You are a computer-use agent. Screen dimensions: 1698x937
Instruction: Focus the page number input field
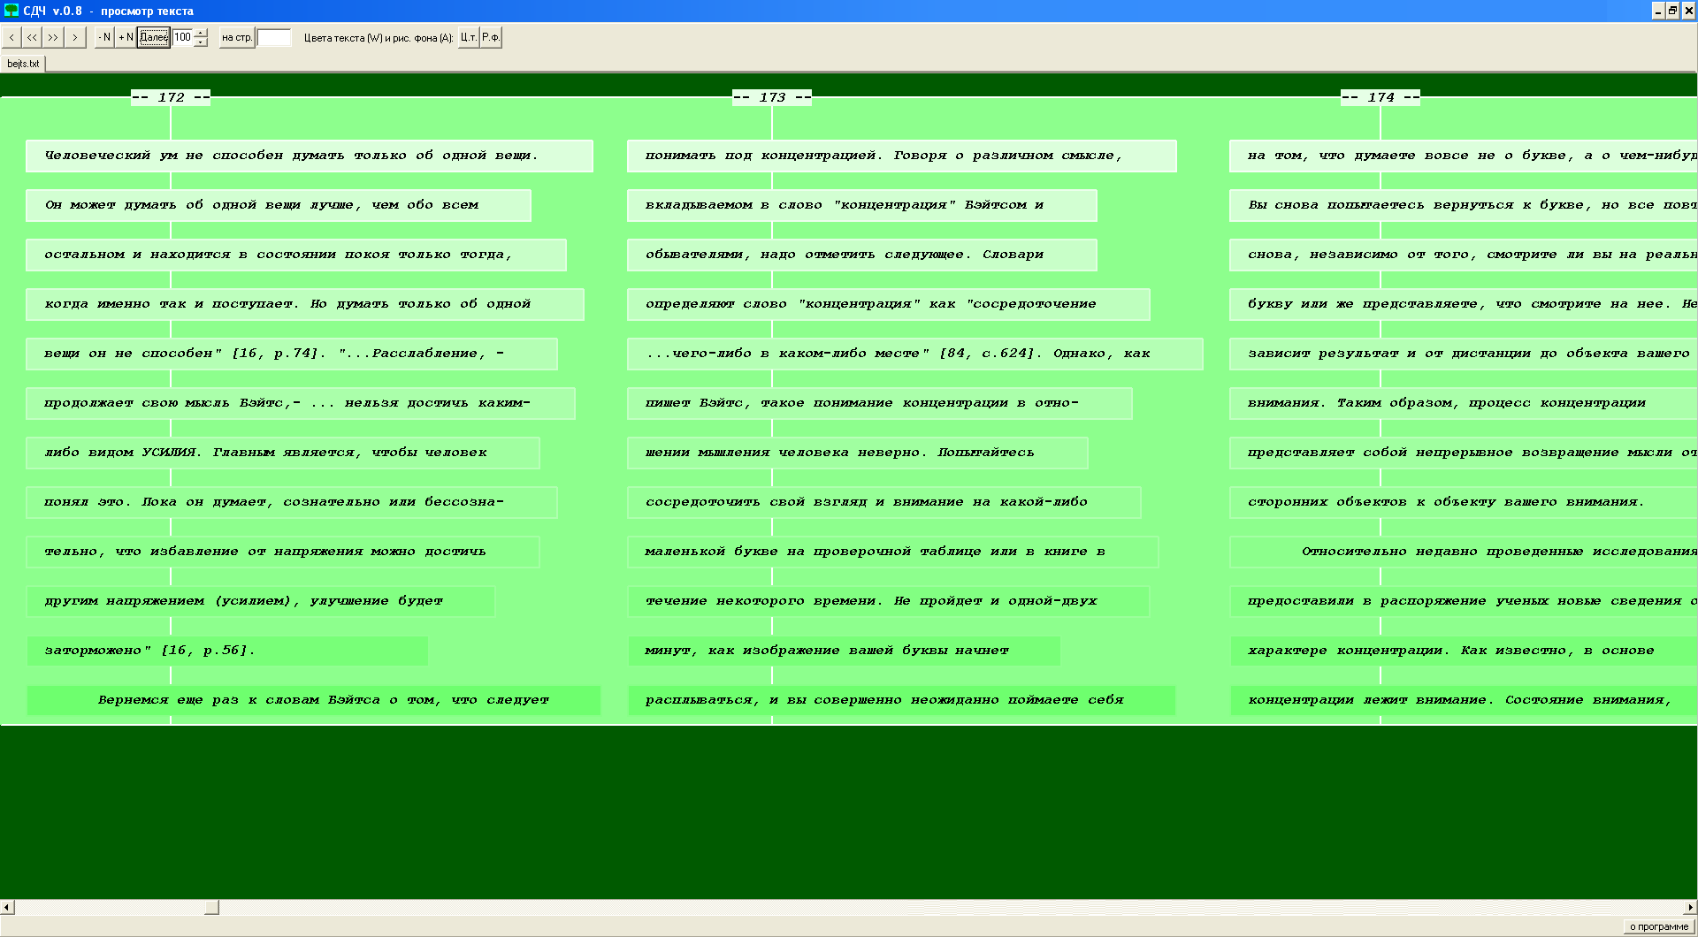(273, 37)
